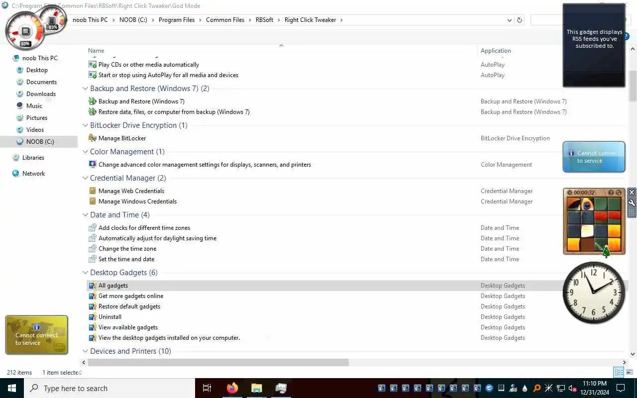Click the horizontal scrollbar right arrow
This screenshot has height=398, width=637.
coord(625,363)
